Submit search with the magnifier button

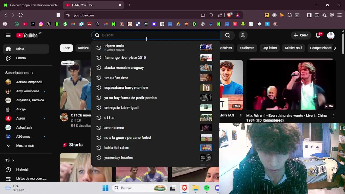pos(228,35)
